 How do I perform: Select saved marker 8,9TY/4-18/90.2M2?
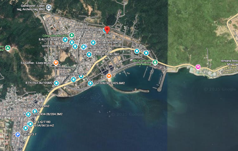[89, 54]
